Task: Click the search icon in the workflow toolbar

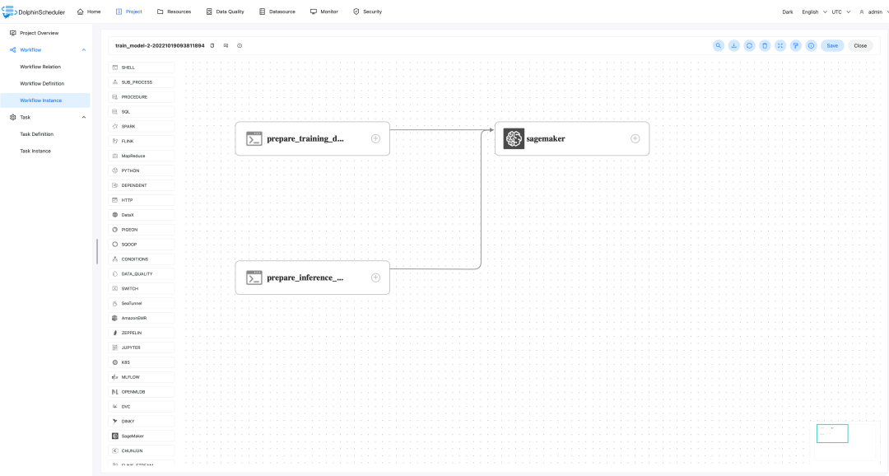Action: pos(719,45)
